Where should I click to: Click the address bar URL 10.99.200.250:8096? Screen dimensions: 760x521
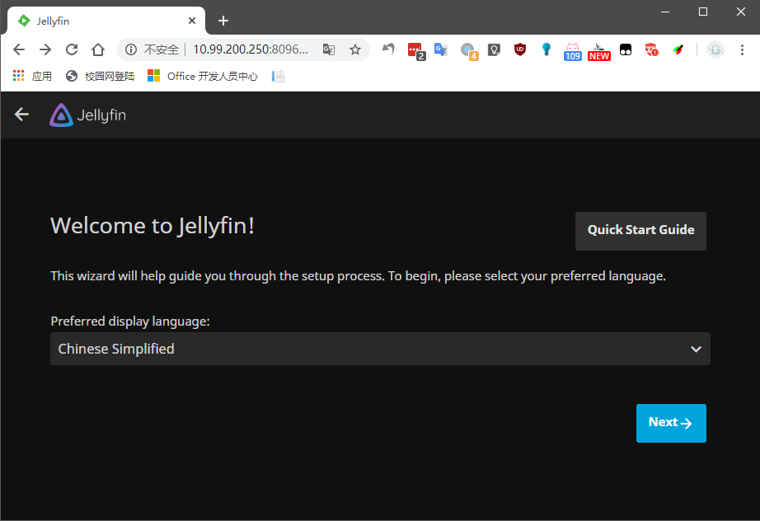click(x=250, y=49)
